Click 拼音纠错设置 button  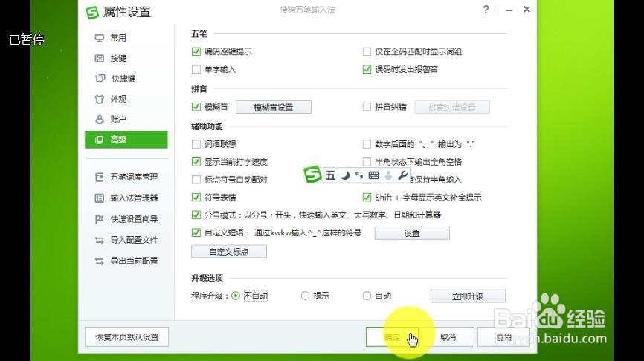point(452,108)
